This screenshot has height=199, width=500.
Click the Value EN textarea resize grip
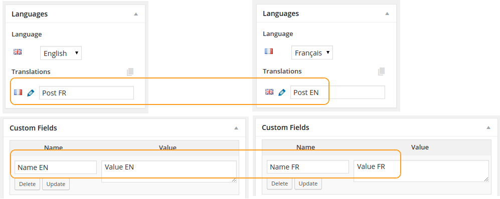click(x=234, y=180)
